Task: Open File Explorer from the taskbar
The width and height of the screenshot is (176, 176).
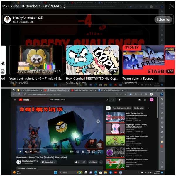Action: 106,172
